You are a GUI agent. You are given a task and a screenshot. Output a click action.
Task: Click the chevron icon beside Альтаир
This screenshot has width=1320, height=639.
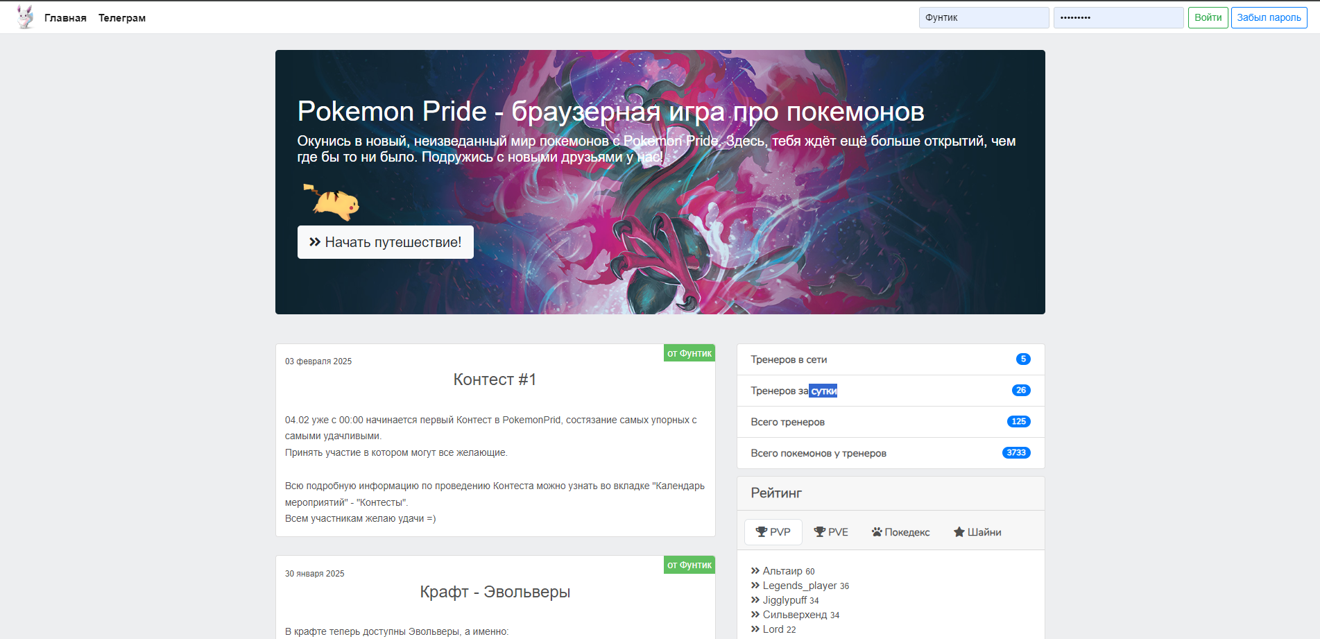755,571
